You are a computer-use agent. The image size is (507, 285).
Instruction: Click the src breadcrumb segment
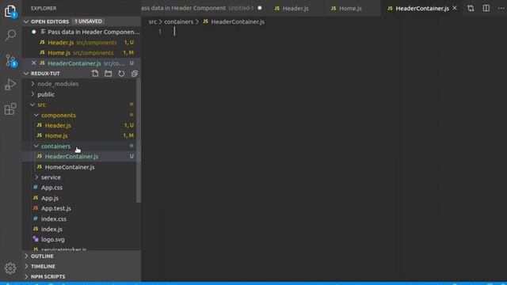click(x=153, y=21)
